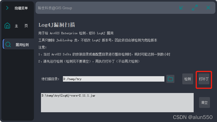The height and width of the screenshot is (122, 217).
Task: Apply the fix with 打补丁 button
Action: [204, 79]
